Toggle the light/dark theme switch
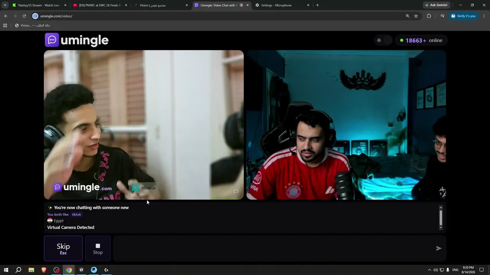Image resolution: width=490 pixels, height=275 pixels. tap(383, 40)
